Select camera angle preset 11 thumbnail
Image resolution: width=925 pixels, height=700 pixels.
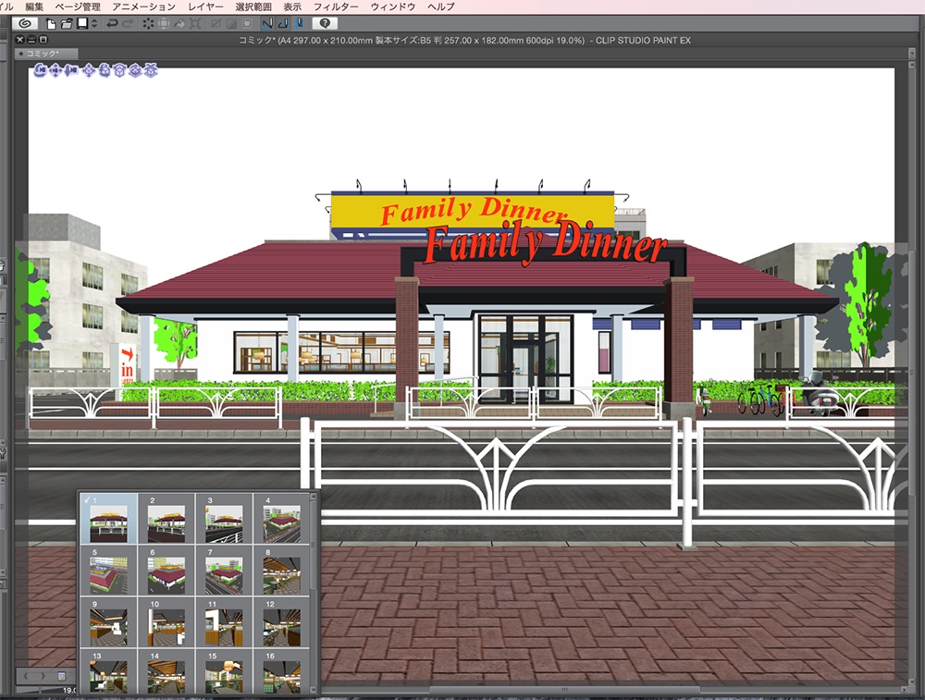pyautogui.click(x=224, y=622)
